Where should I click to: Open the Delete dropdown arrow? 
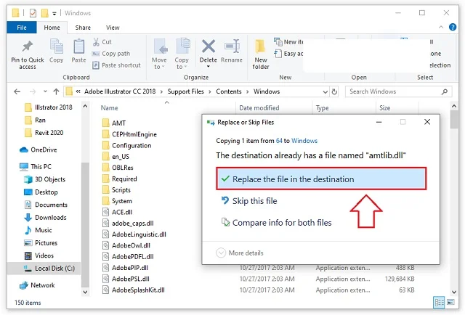click(209, 67)
